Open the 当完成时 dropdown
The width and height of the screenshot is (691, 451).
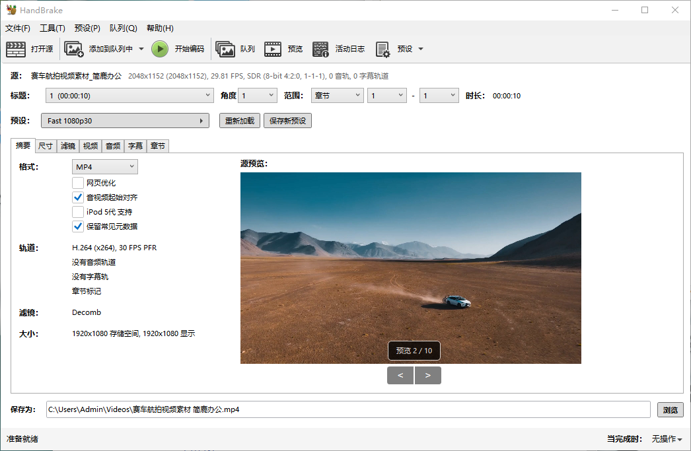[x=666, y=438]
